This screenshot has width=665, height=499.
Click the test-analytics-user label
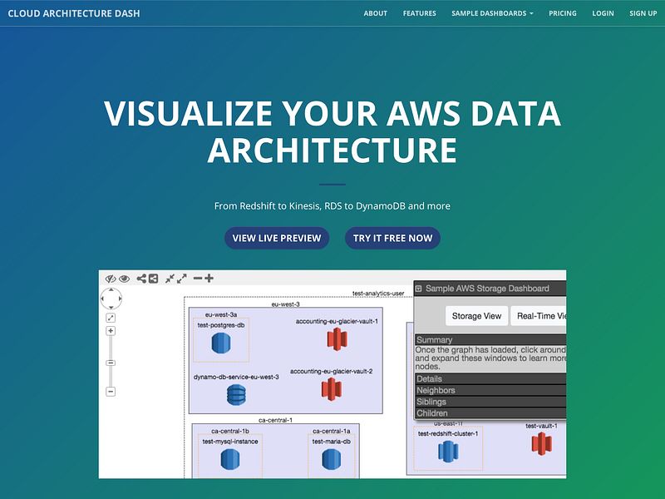[378, 294]
